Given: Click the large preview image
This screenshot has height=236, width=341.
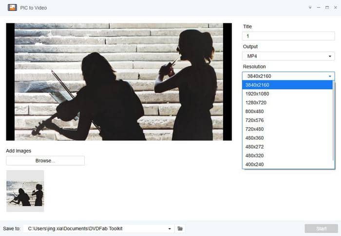Looking at the screenshot, I should coord(119,81).
